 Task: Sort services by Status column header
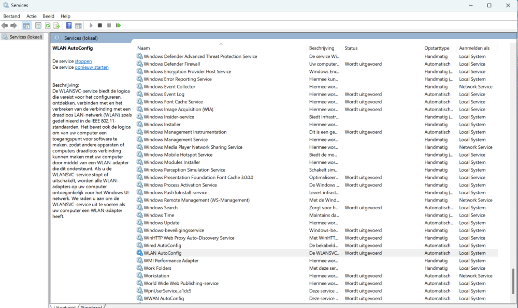351,48
